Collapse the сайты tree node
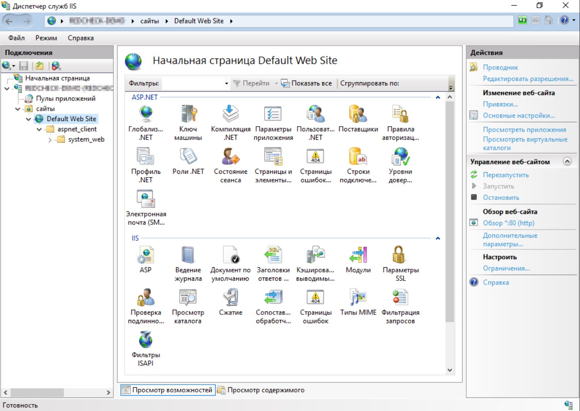Viewport: 580px width, 411px height. (18, 109)
